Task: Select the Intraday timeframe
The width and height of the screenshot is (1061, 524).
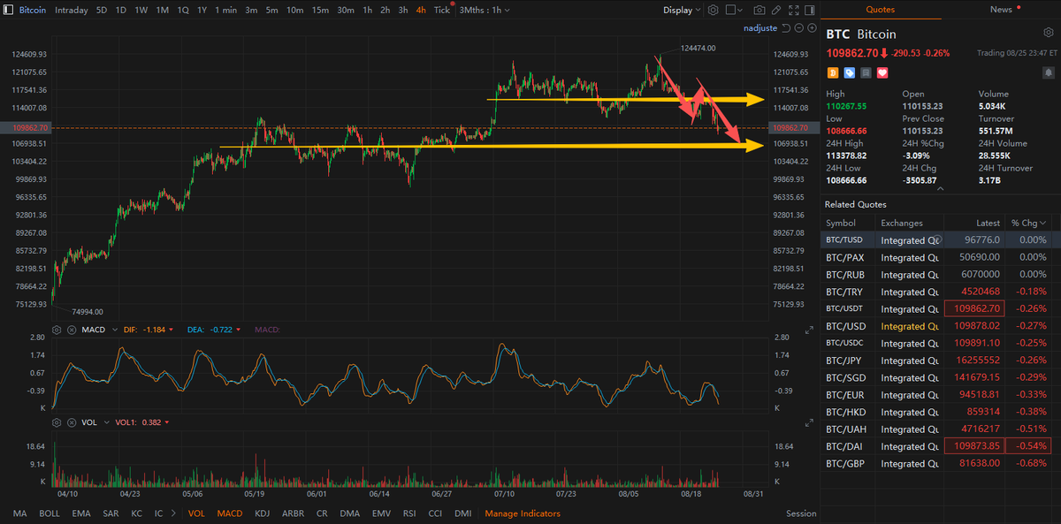Action: (72, 10)
